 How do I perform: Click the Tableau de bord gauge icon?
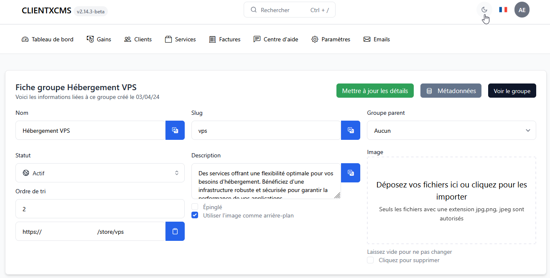click(x=25, y=39)
